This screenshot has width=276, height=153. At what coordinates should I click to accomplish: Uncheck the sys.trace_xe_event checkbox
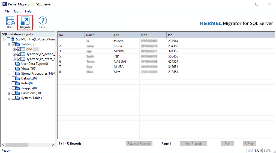coord(19,59)
